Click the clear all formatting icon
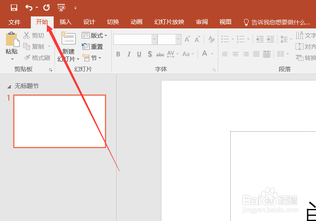This screenshot has width=316, height=221. click(x=211, y=39)
